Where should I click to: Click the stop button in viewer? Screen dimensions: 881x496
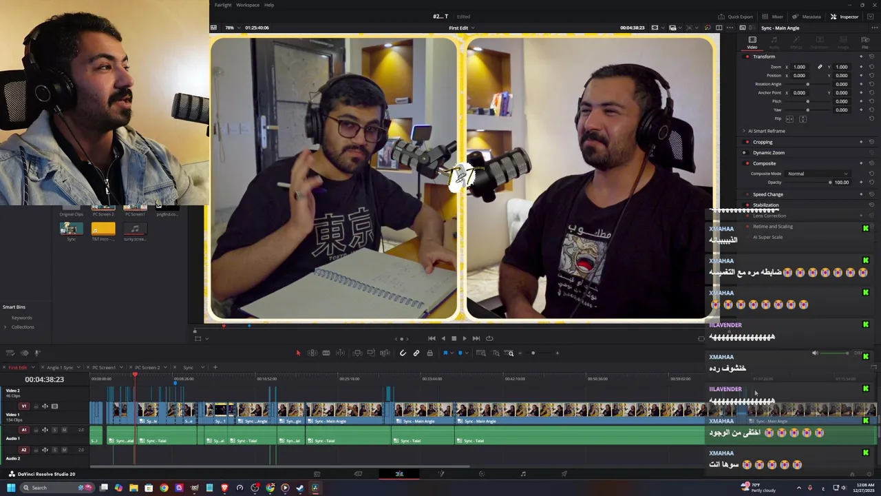click(454, 338)
